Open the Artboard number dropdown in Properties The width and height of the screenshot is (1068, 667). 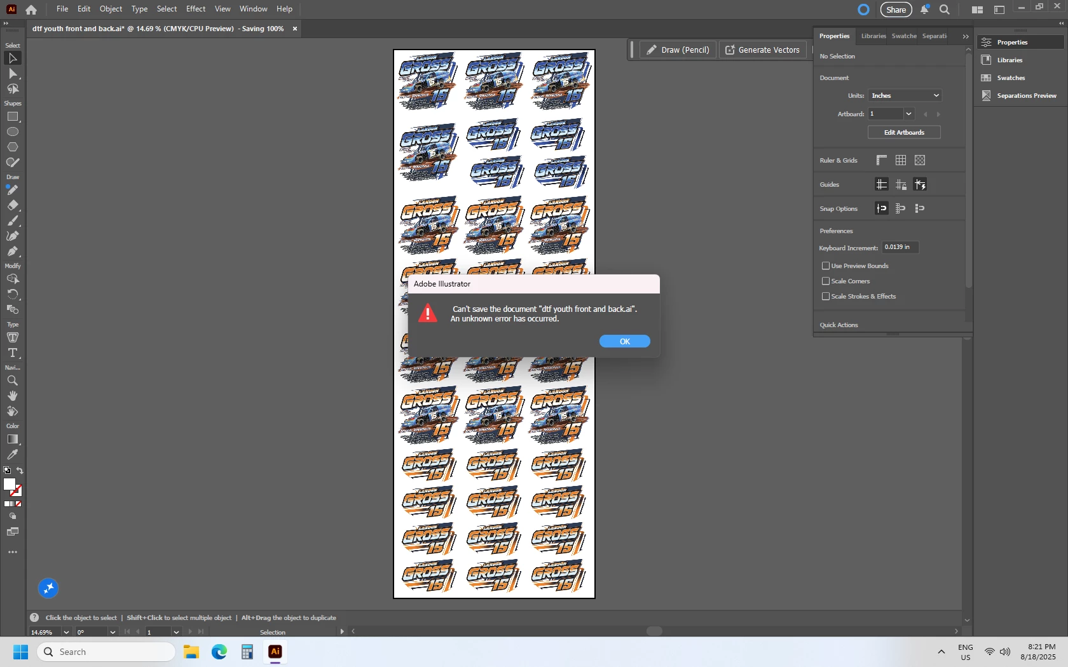[x=909, y=114]
